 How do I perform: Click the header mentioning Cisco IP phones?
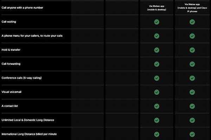pyautogui.click(x=192, y=7)
